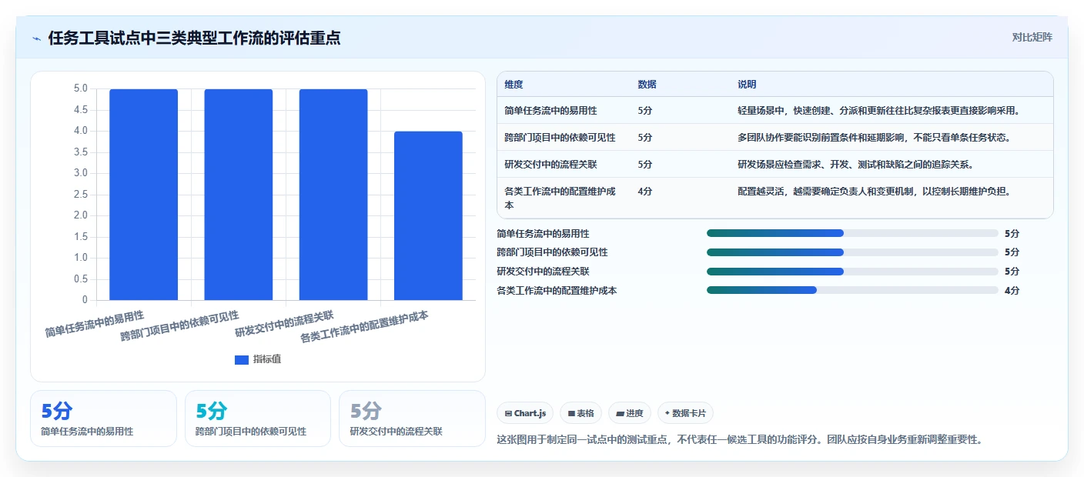The width and height of the screenshot is (1084, 477).
Task: Click footnote text starting 这张图用于制定
Action: click(740, 440)
